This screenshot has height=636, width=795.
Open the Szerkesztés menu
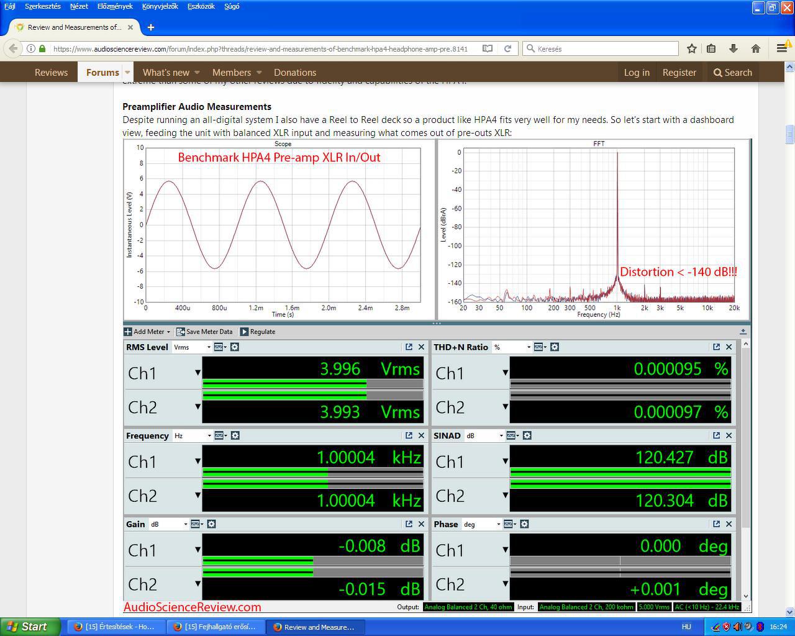(x=43, y=6)
